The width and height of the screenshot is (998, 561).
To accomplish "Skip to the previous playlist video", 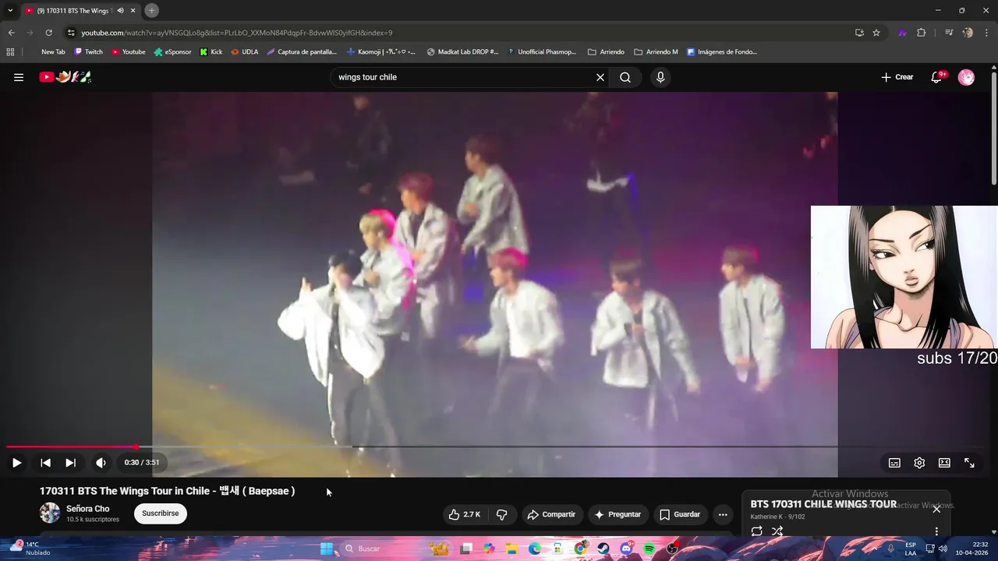I will pos(45,463).
